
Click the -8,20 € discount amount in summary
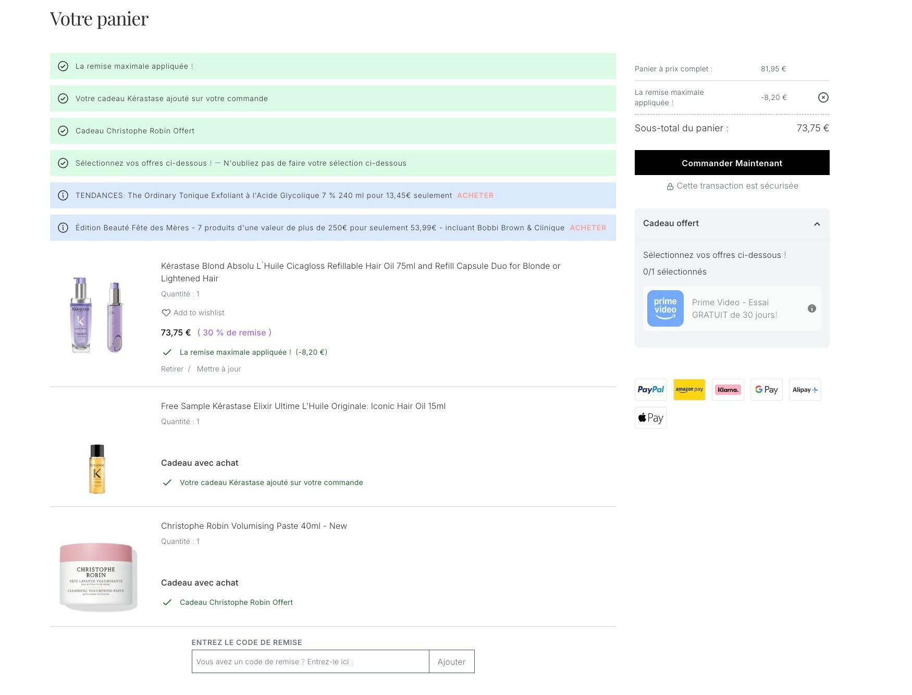click(774, 97)
